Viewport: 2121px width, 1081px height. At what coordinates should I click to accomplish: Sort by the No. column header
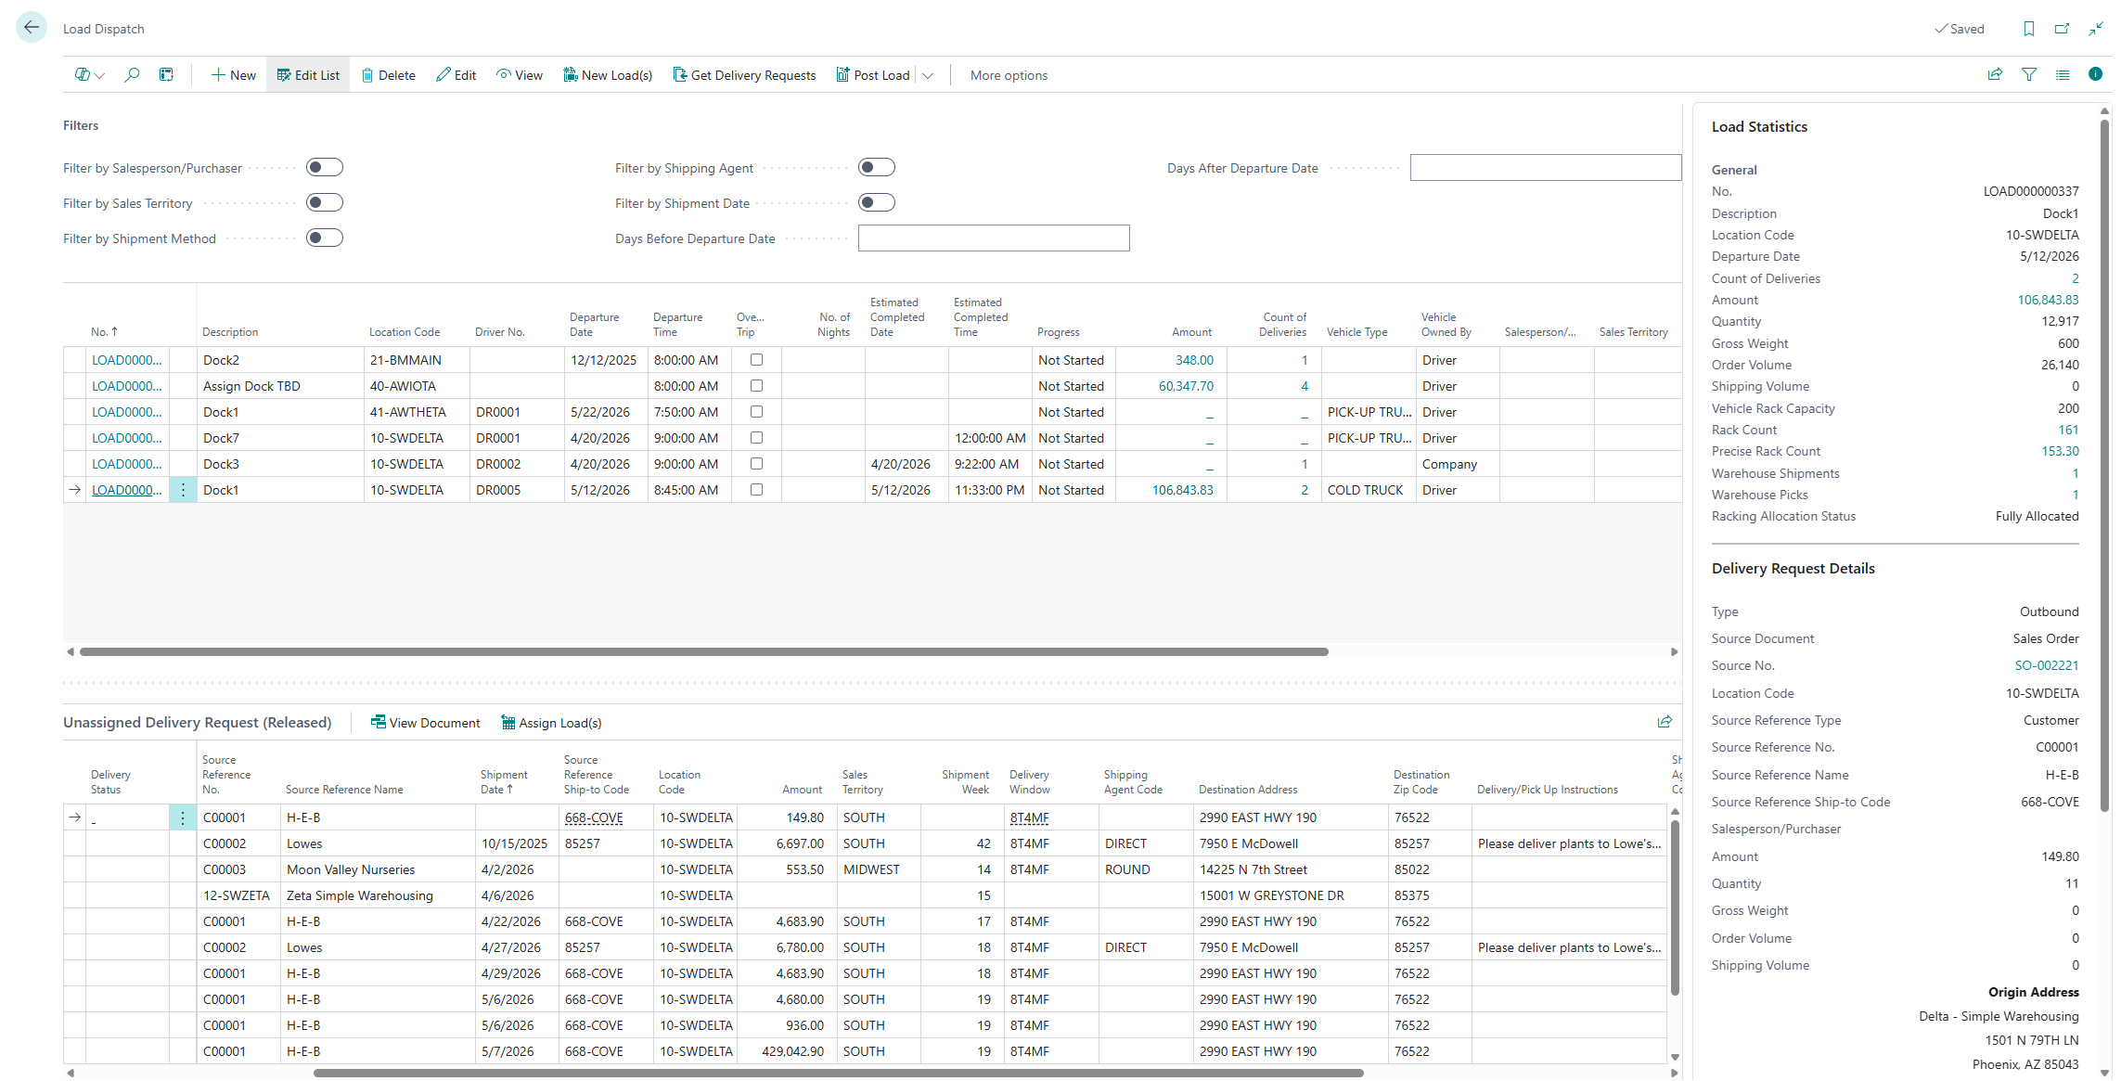click(104, 331)
